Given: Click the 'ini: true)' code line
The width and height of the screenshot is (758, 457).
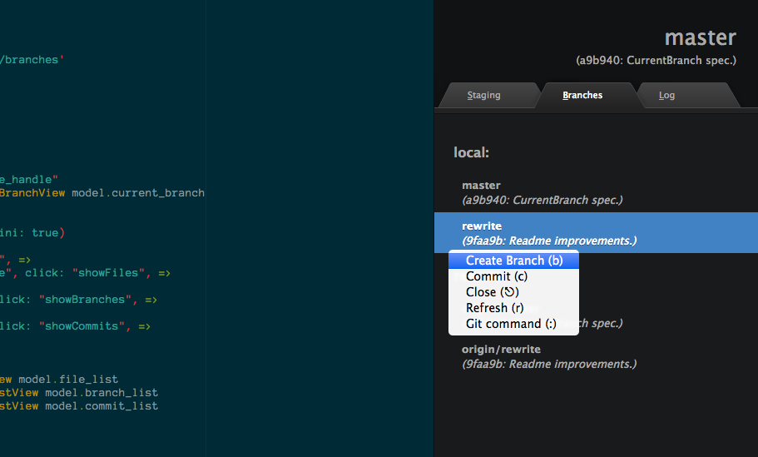Looking at the screenshot, I should point(32,233).
